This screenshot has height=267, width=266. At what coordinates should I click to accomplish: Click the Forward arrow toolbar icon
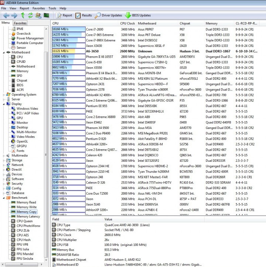pyautogui.click(x=14, y=16)
